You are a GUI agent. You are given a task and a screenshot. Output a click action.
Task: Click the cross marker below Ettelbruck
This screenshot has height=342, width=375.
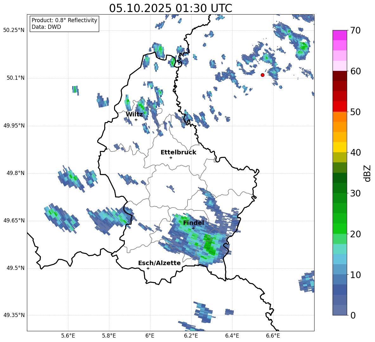click(x=171, y=158)
